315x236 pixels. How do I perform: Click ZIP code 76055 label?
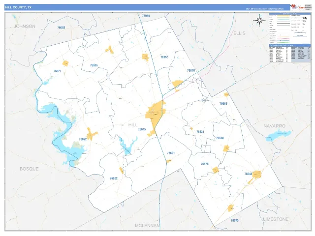[164, 57]
